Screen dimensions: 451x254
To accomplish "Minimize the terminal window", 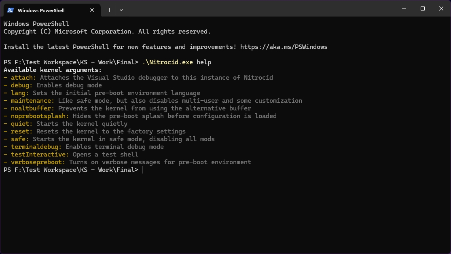I will pyautogui.click(x=404, y=9).
